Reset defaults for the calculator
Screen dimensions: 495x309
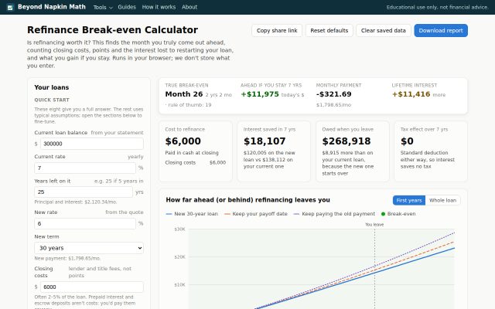329,31
